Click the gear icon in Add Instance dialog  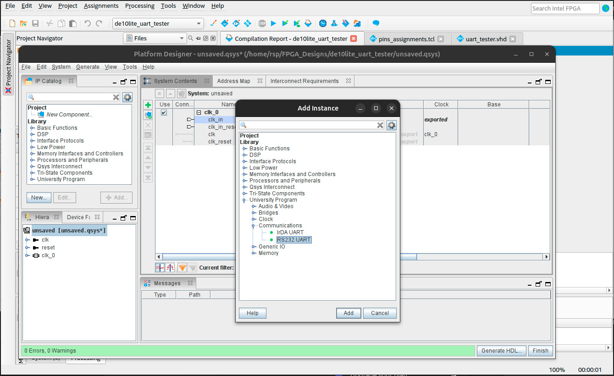[x=391, y=125]
